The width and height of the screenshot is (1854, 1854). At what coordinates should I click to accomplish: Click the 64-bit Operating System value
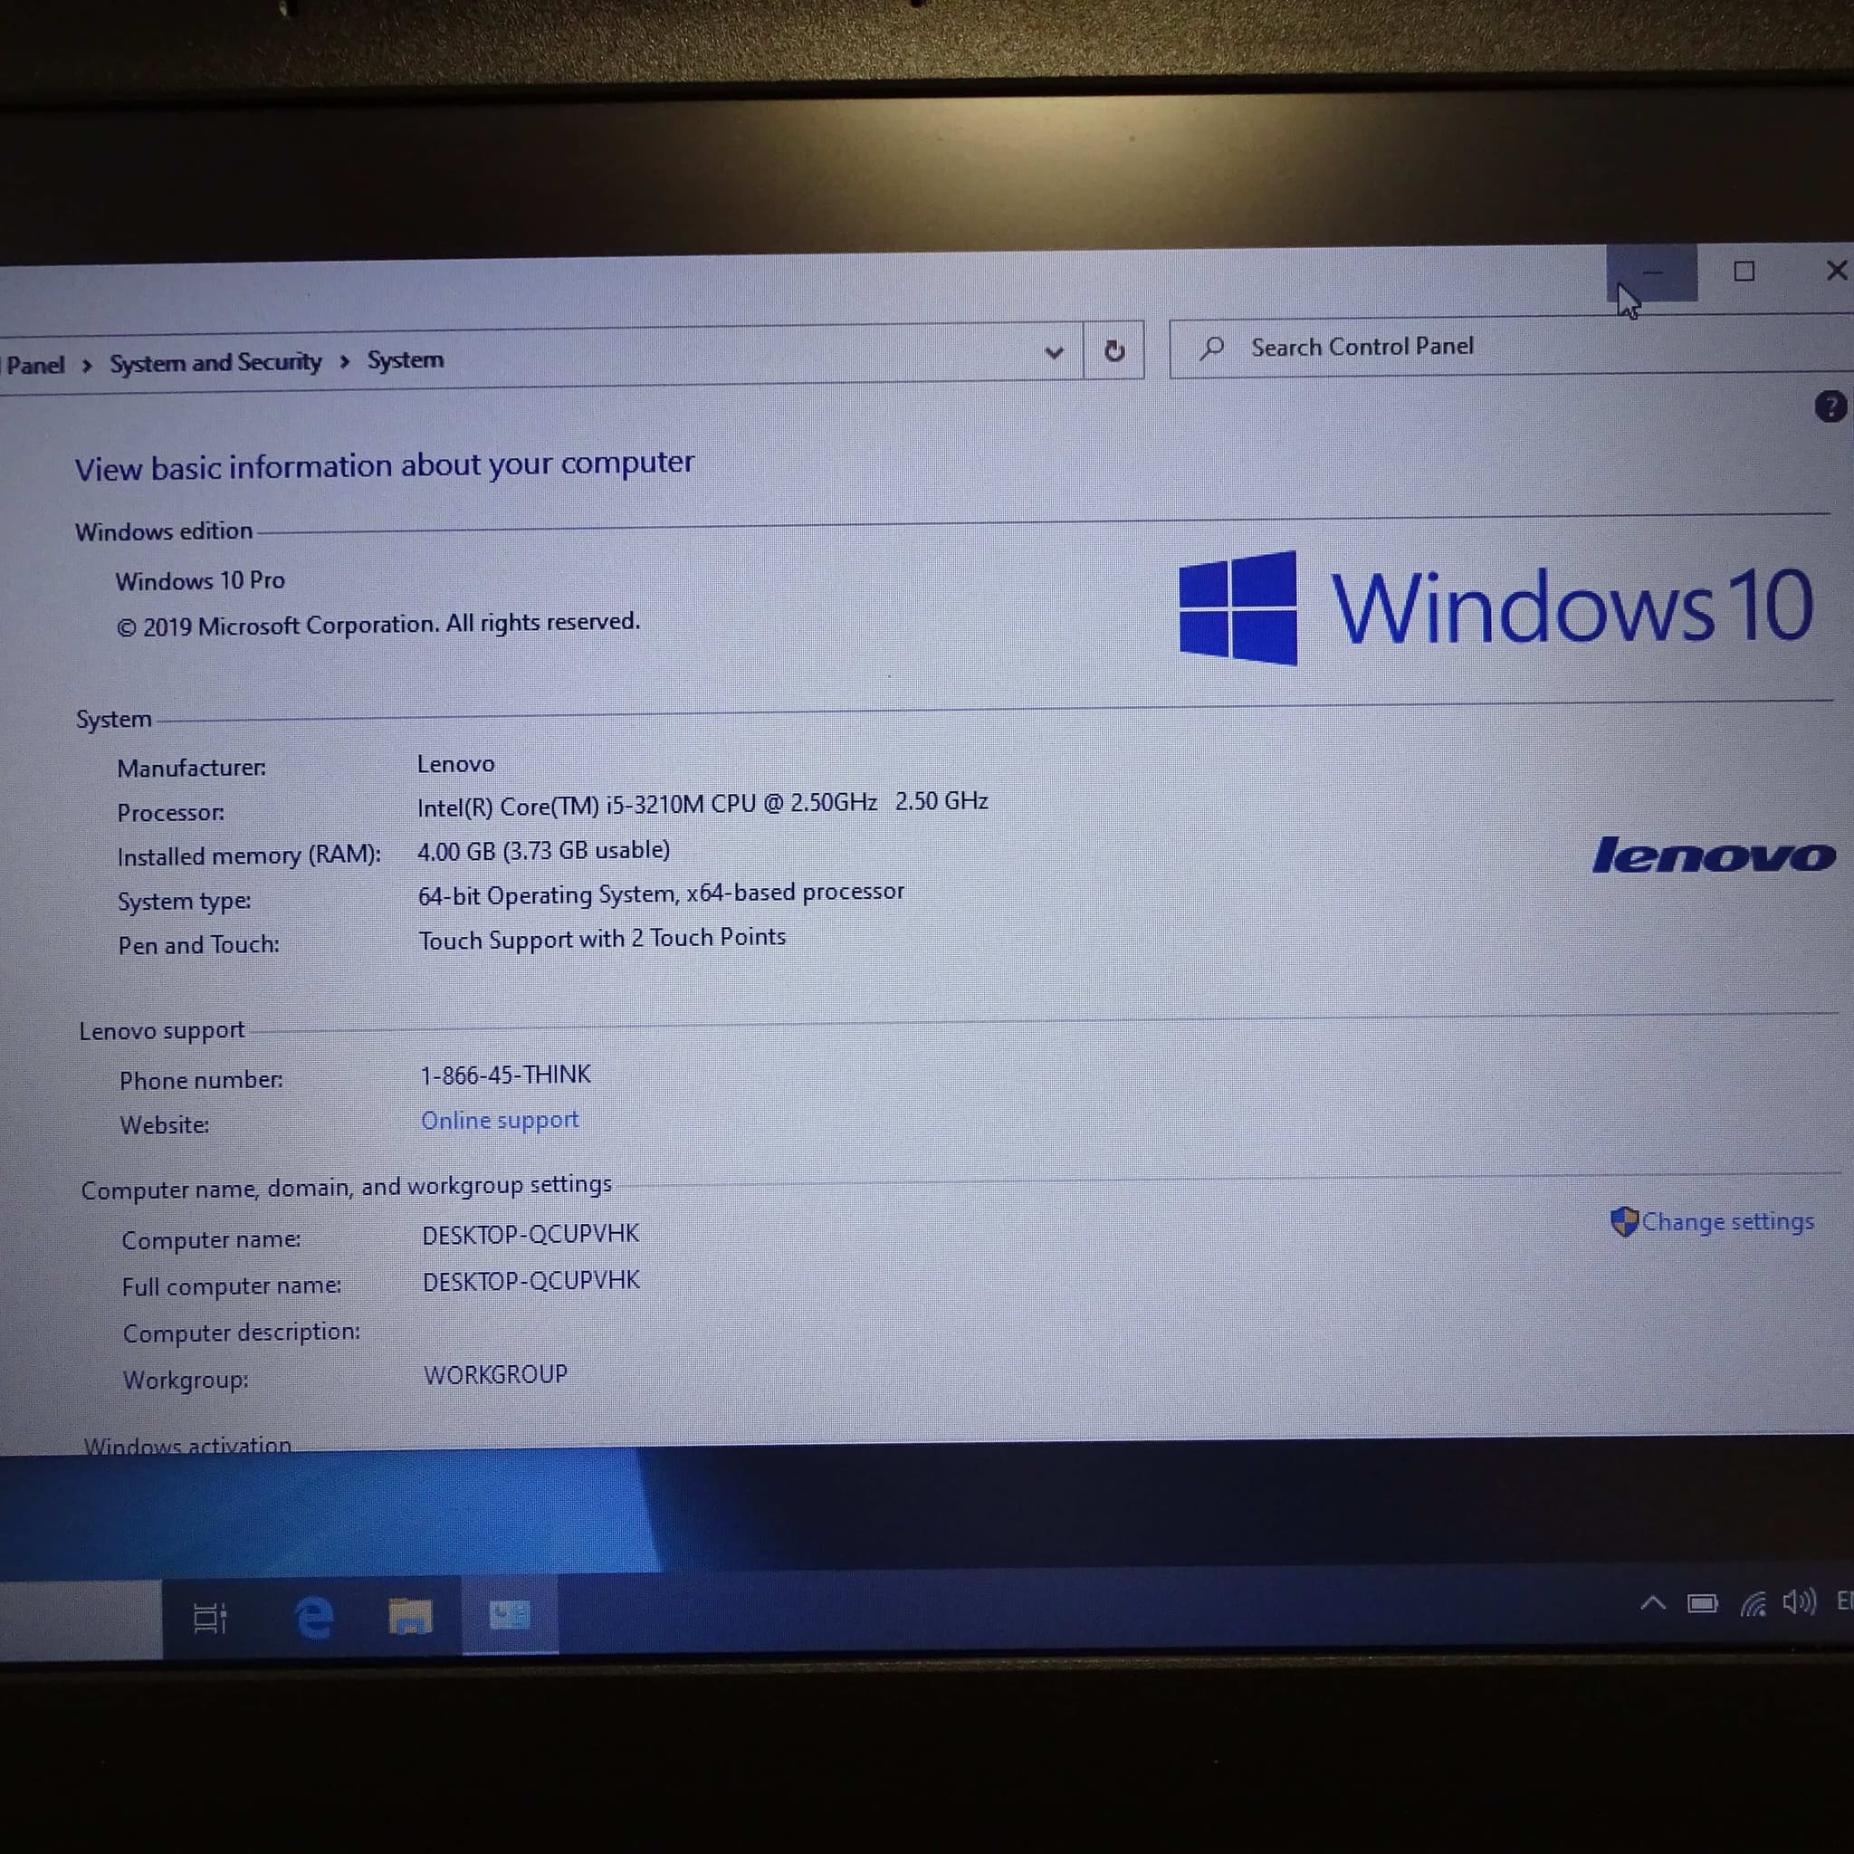[660, 894]
